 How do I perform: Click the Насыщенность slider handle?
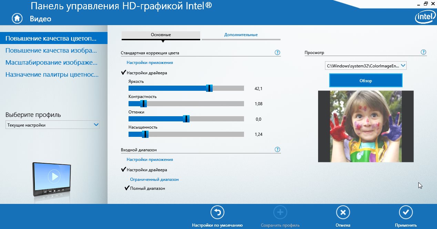(145, 134)
